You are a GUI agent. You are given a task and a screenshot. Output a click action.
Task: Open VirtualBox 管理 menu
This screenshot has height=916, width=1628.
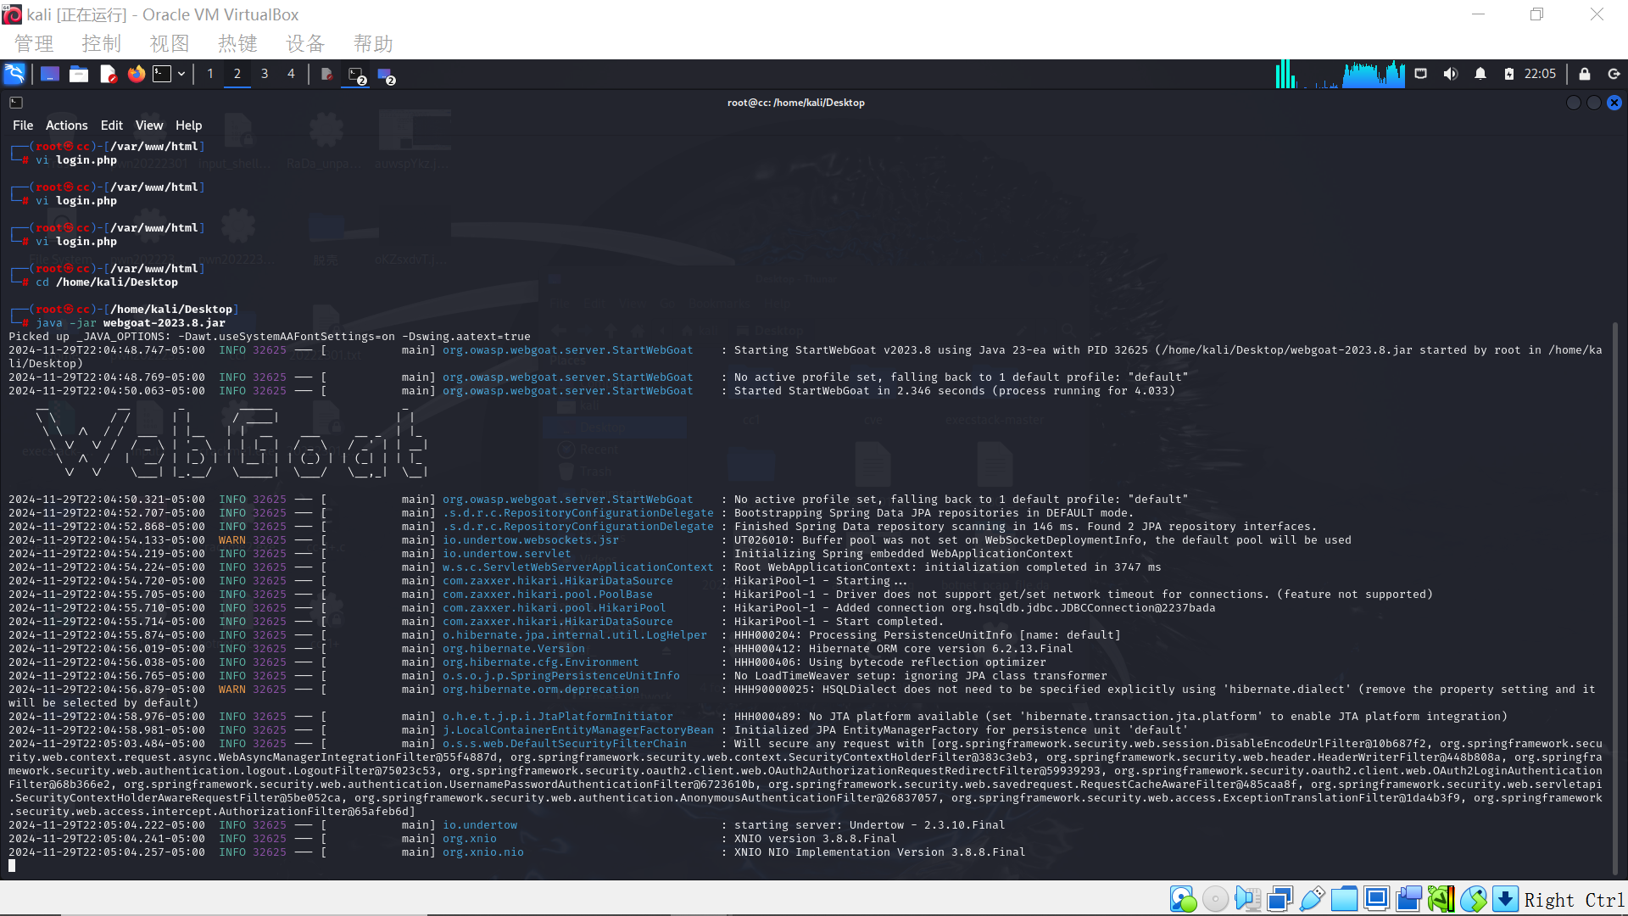34,43
